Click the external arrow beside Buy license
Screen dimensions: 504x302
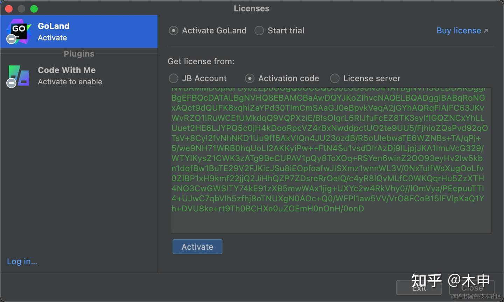tap(486, 31)
